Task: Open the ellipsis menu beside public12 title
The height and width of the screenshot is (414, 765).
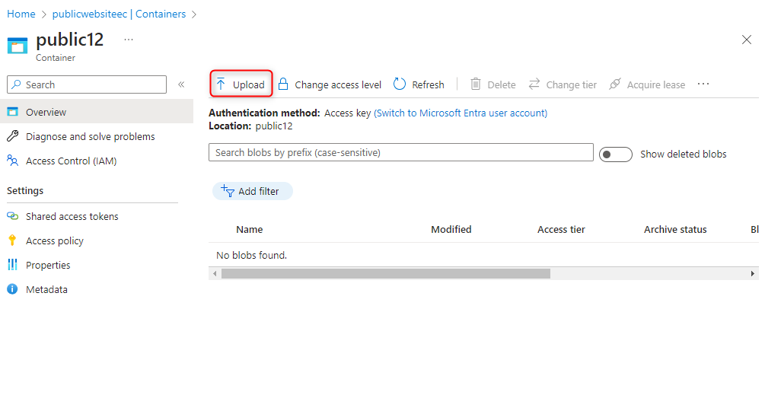Action: (x=129, y=40)
